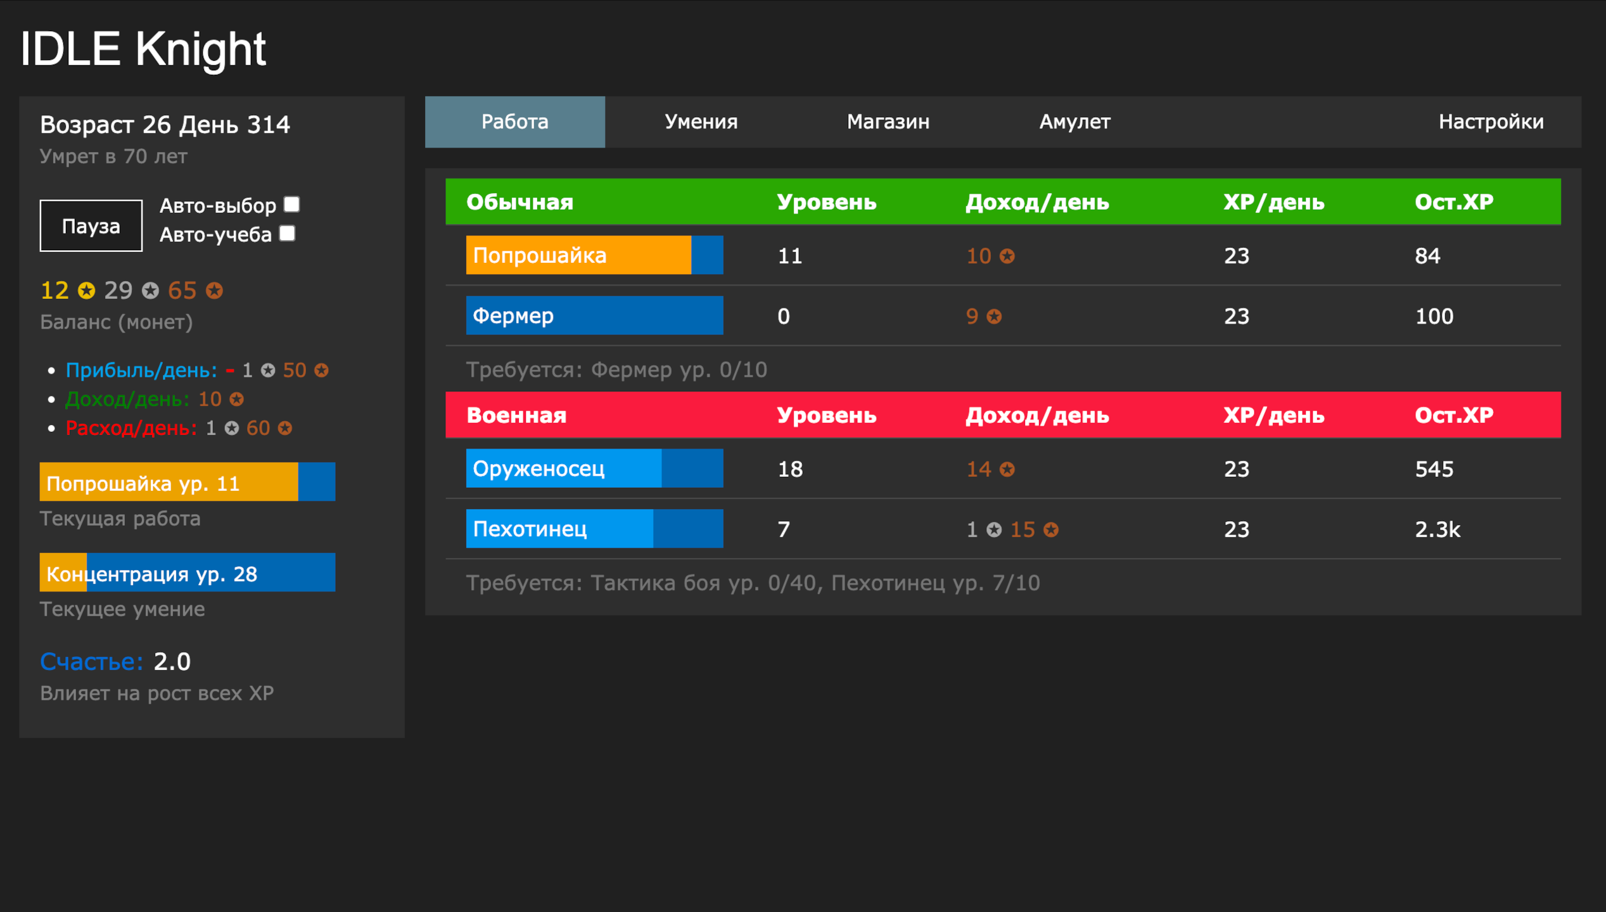1606x912 pixels.
Task: Open the Магазин tab
Action: pyautogui.click(x=888, y=122)
